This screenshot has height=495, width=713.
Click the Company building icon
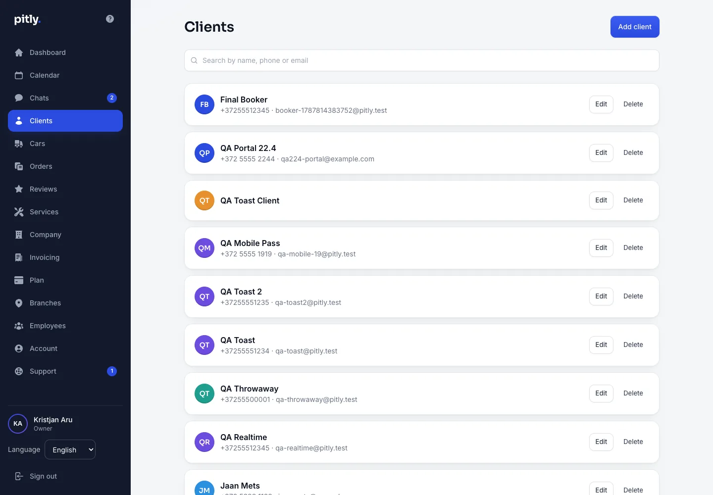tap(19, 235)
